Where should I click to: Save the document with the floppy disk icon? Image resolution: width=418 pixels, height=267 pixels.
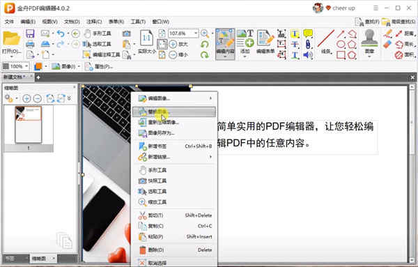(x=30, y=33)
